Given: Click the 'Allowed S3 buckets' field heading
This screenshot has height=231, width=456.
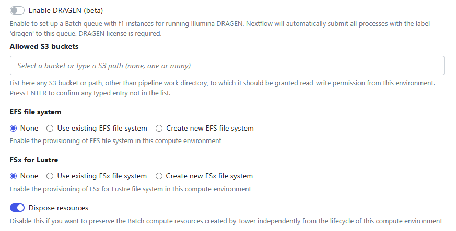Looking at the screenshot, I should (44, 46).
